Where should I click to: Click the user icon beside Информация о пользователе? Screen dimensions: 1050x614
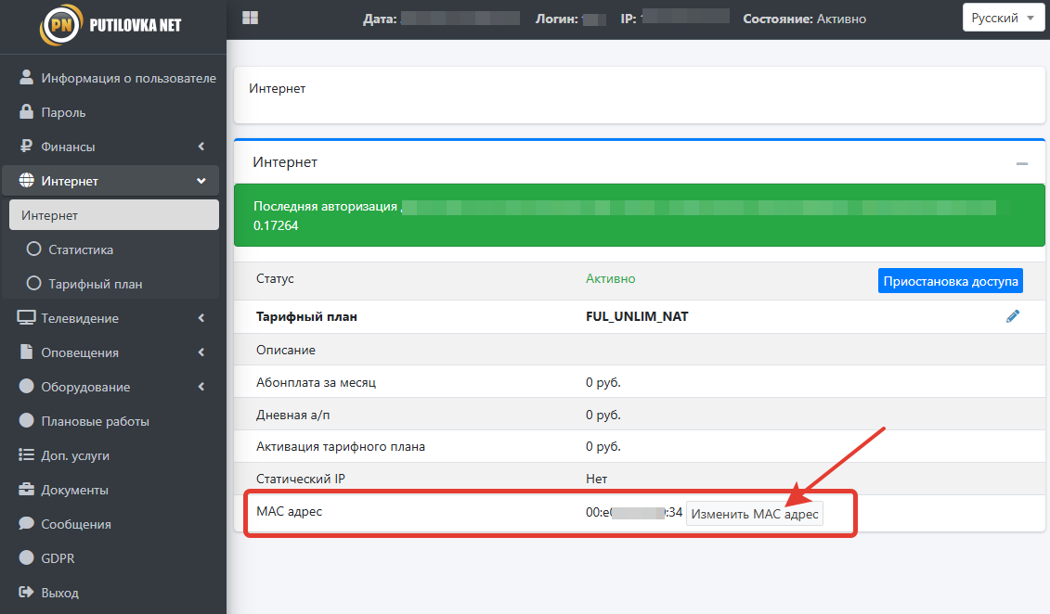(x=26, y=78)
